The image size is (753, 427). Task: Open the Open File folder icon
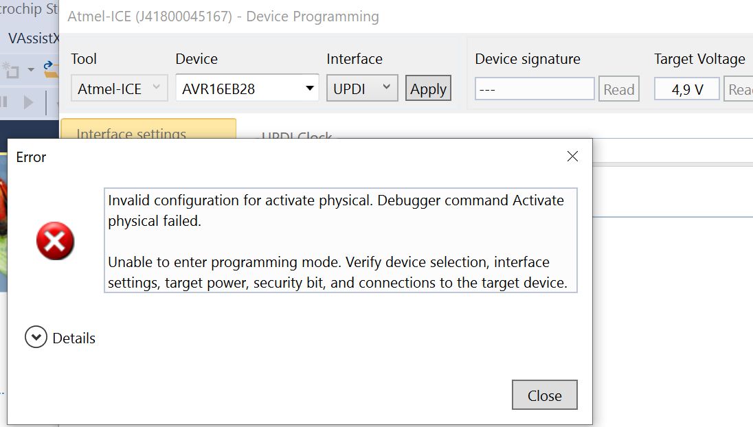[52, 69]
